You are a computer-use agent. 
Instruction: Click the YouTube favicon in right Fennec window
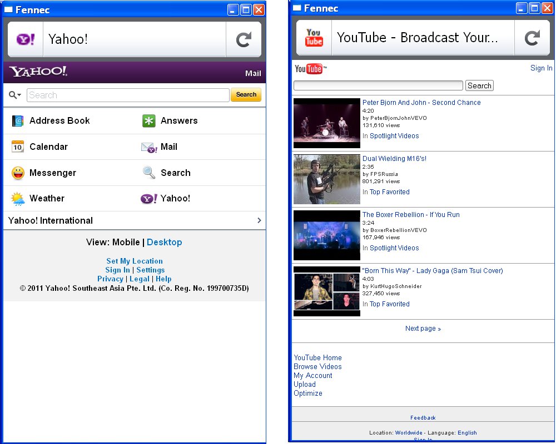point(314,38)
